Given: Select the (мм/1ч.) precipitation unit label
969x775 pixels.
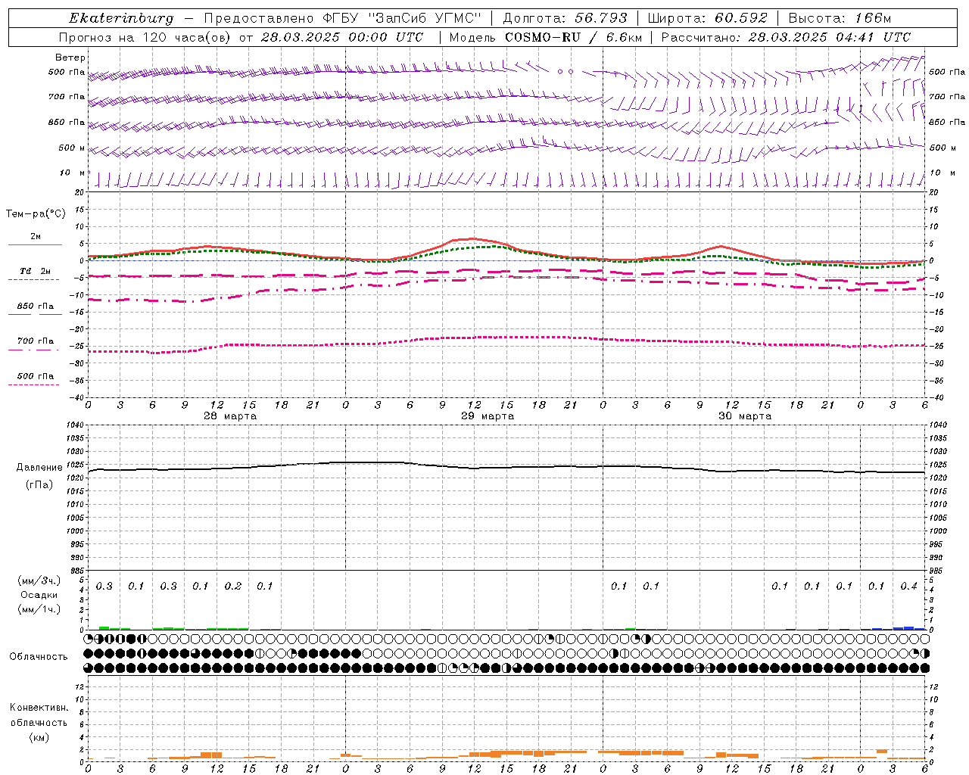Looking at the screenshot, I should tap(39, 608).
